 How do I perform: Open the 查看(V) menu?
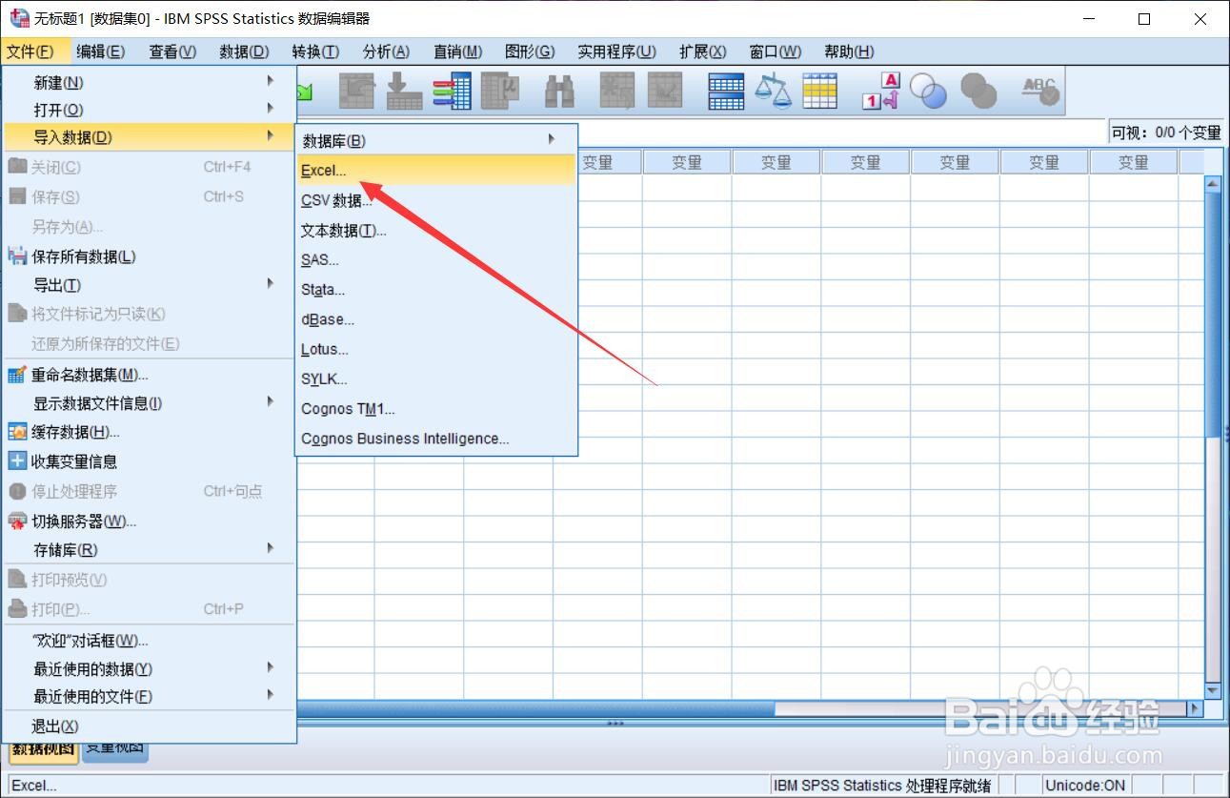tap(172, 51)
